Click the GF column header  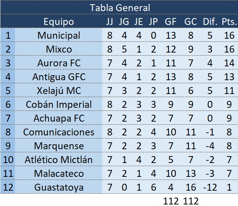click(170, 22)
